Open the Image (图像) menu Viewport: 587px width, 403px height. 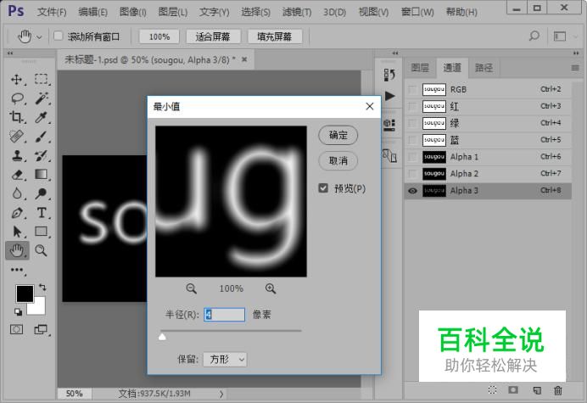click(133, 12)
